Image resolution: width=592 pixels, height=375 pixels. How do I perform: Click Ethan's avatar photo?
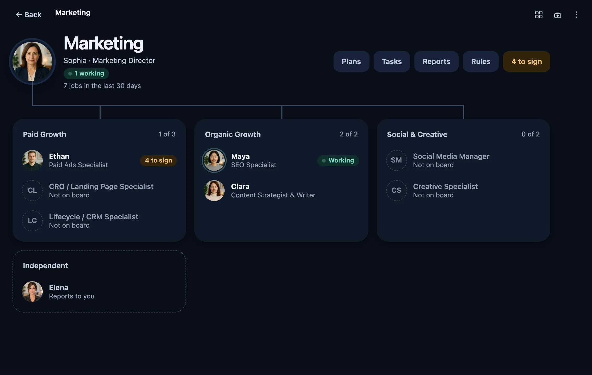(32, 160)
